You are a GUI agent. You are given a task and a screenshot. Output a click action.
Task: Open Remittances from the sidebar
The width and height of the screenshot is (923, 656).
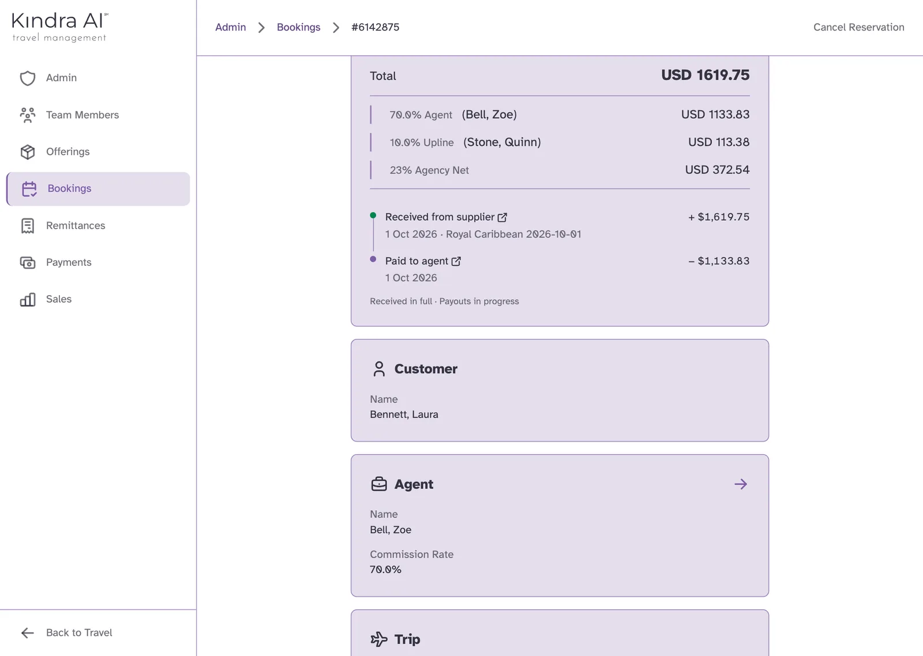(98, 225)
